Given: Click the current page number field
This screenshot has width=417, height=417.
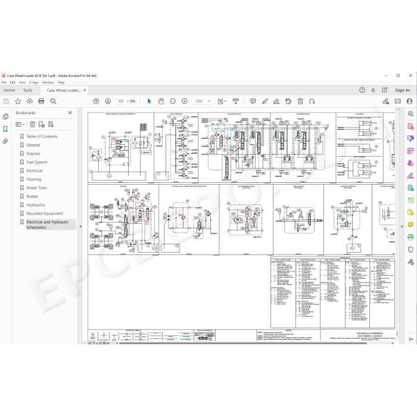Looking at the screenshot, I should point(121,101).
